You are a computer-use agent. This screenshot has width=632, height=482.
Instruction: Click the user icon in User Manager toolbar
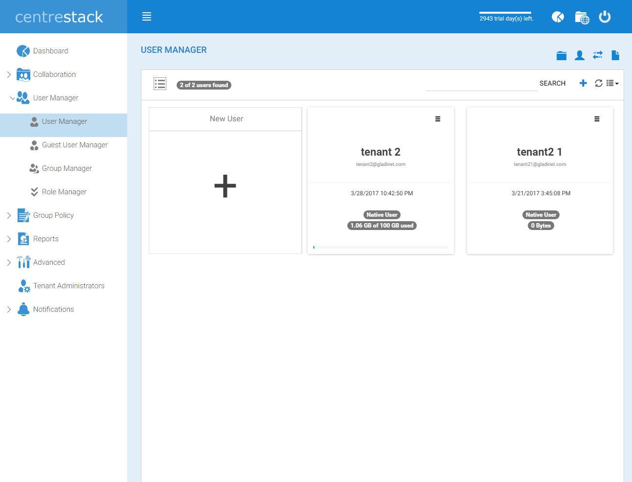(580, 55)
